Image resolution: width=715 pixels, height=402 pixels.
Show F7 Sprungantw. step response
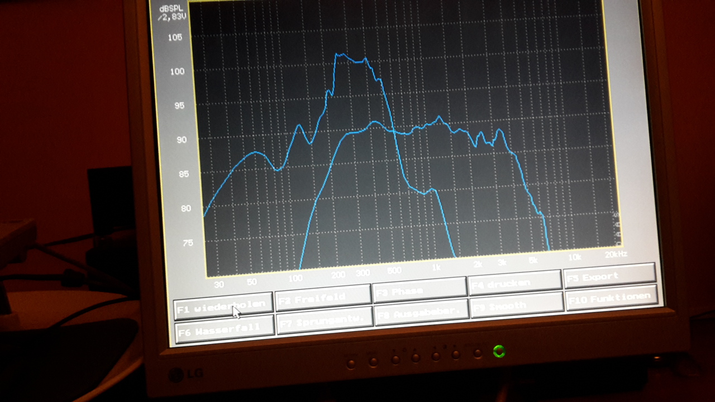tap(325, 319)
